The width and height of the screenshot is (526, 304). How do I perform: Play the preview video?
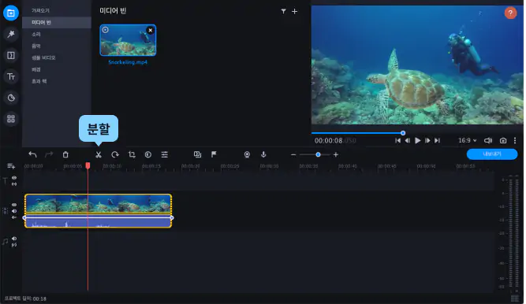(x=418, y=140)
